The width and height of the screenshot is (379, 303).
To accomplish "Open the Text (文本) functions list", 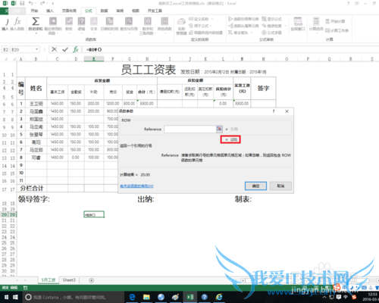I will tap(94, 24).
